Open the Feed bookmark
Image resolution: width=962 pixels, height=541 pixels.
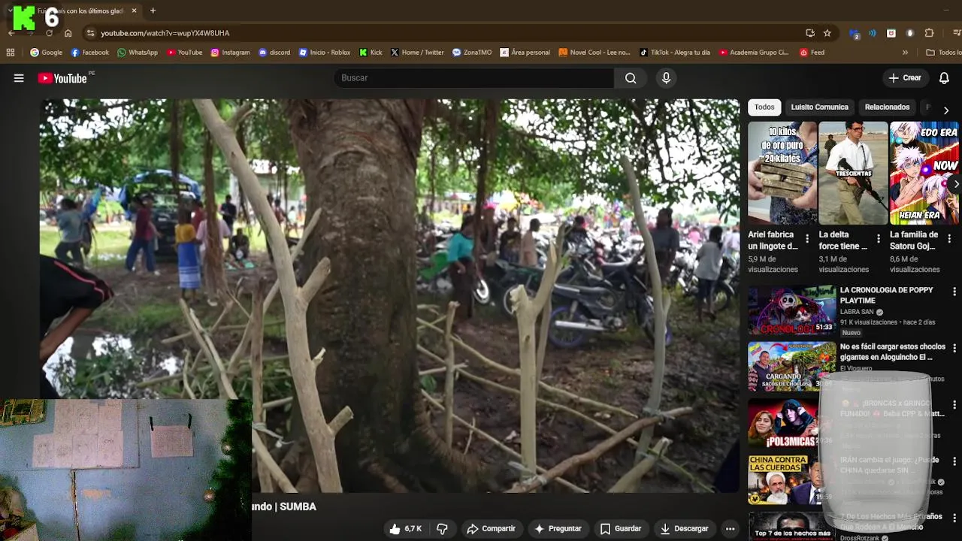click(812, 53)
